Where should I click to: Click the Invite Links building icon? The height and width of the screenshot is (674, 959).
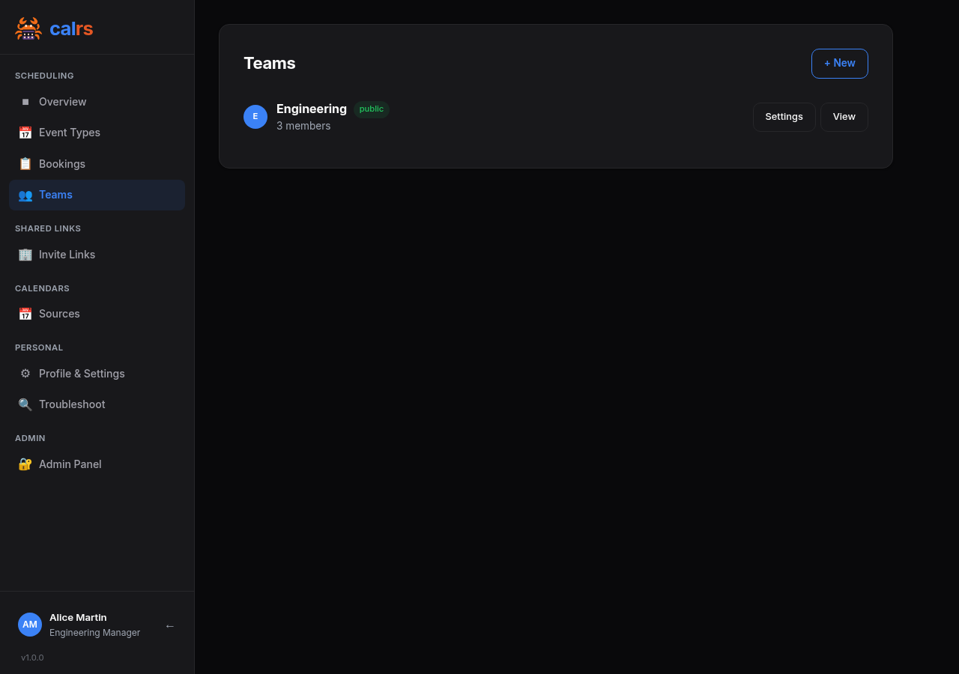point(25,255)
